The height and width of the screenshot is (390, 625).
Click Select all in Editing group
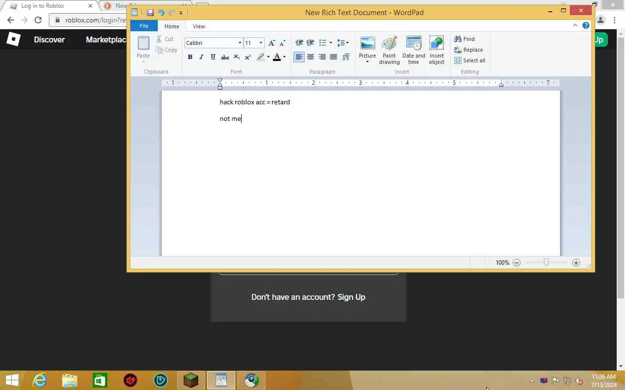[x=470, y=60]
